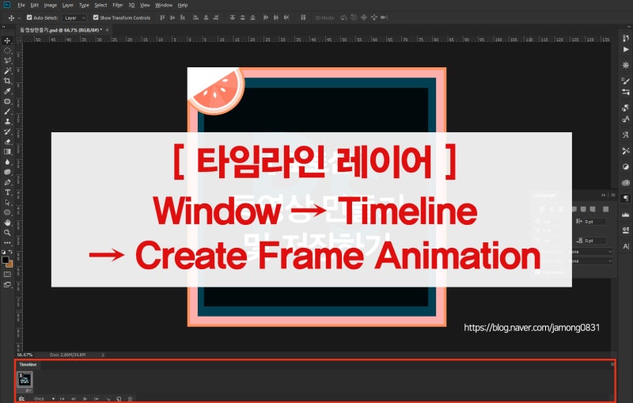633x403 pixels.
Task: Open the Auto-Select Layer dropdown
Action: click(74, 17)
